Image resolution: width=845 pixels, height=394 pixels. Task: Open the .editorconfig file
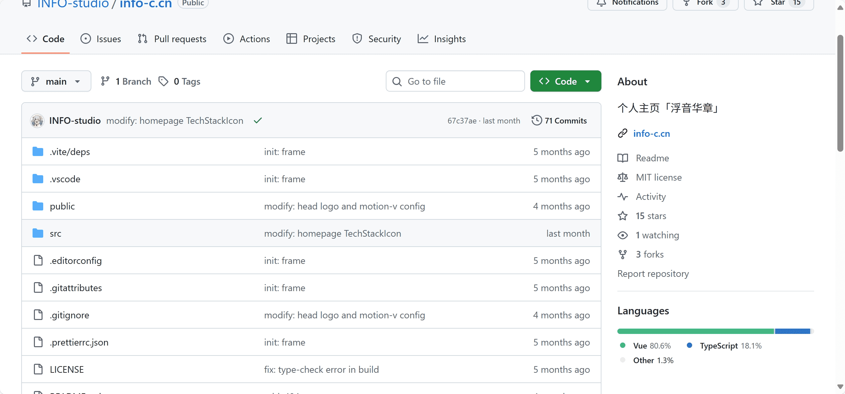click(x=76, y=261)
